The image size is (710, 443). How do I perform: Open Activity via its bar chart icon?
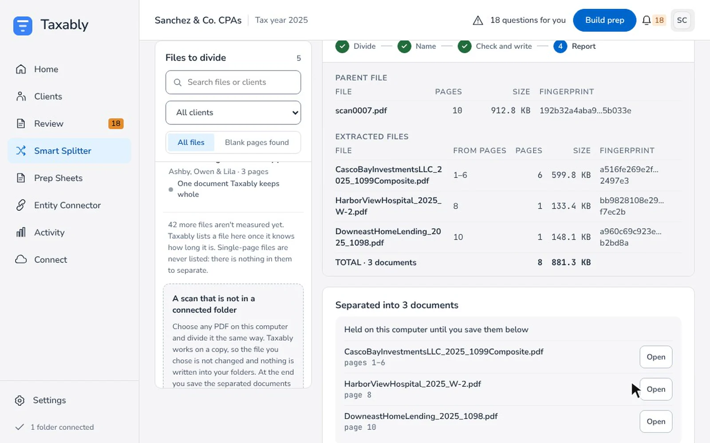(21, 233)
